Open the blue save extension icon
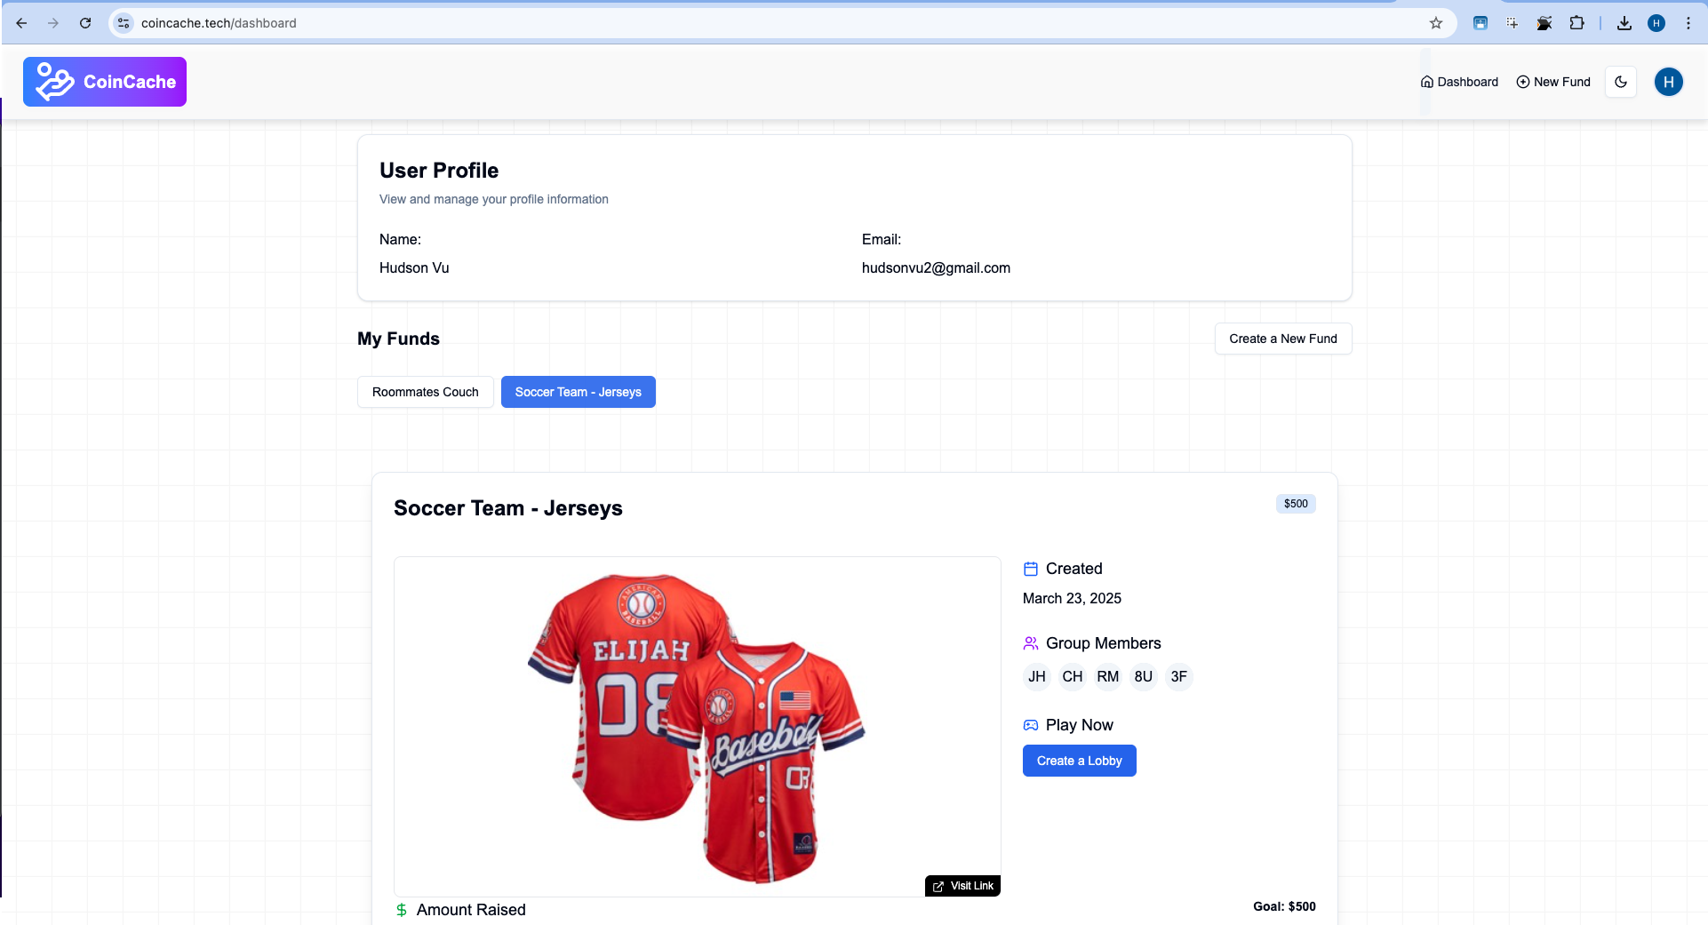Viewport: 1708px width, 925px height. coord(1481,23)
